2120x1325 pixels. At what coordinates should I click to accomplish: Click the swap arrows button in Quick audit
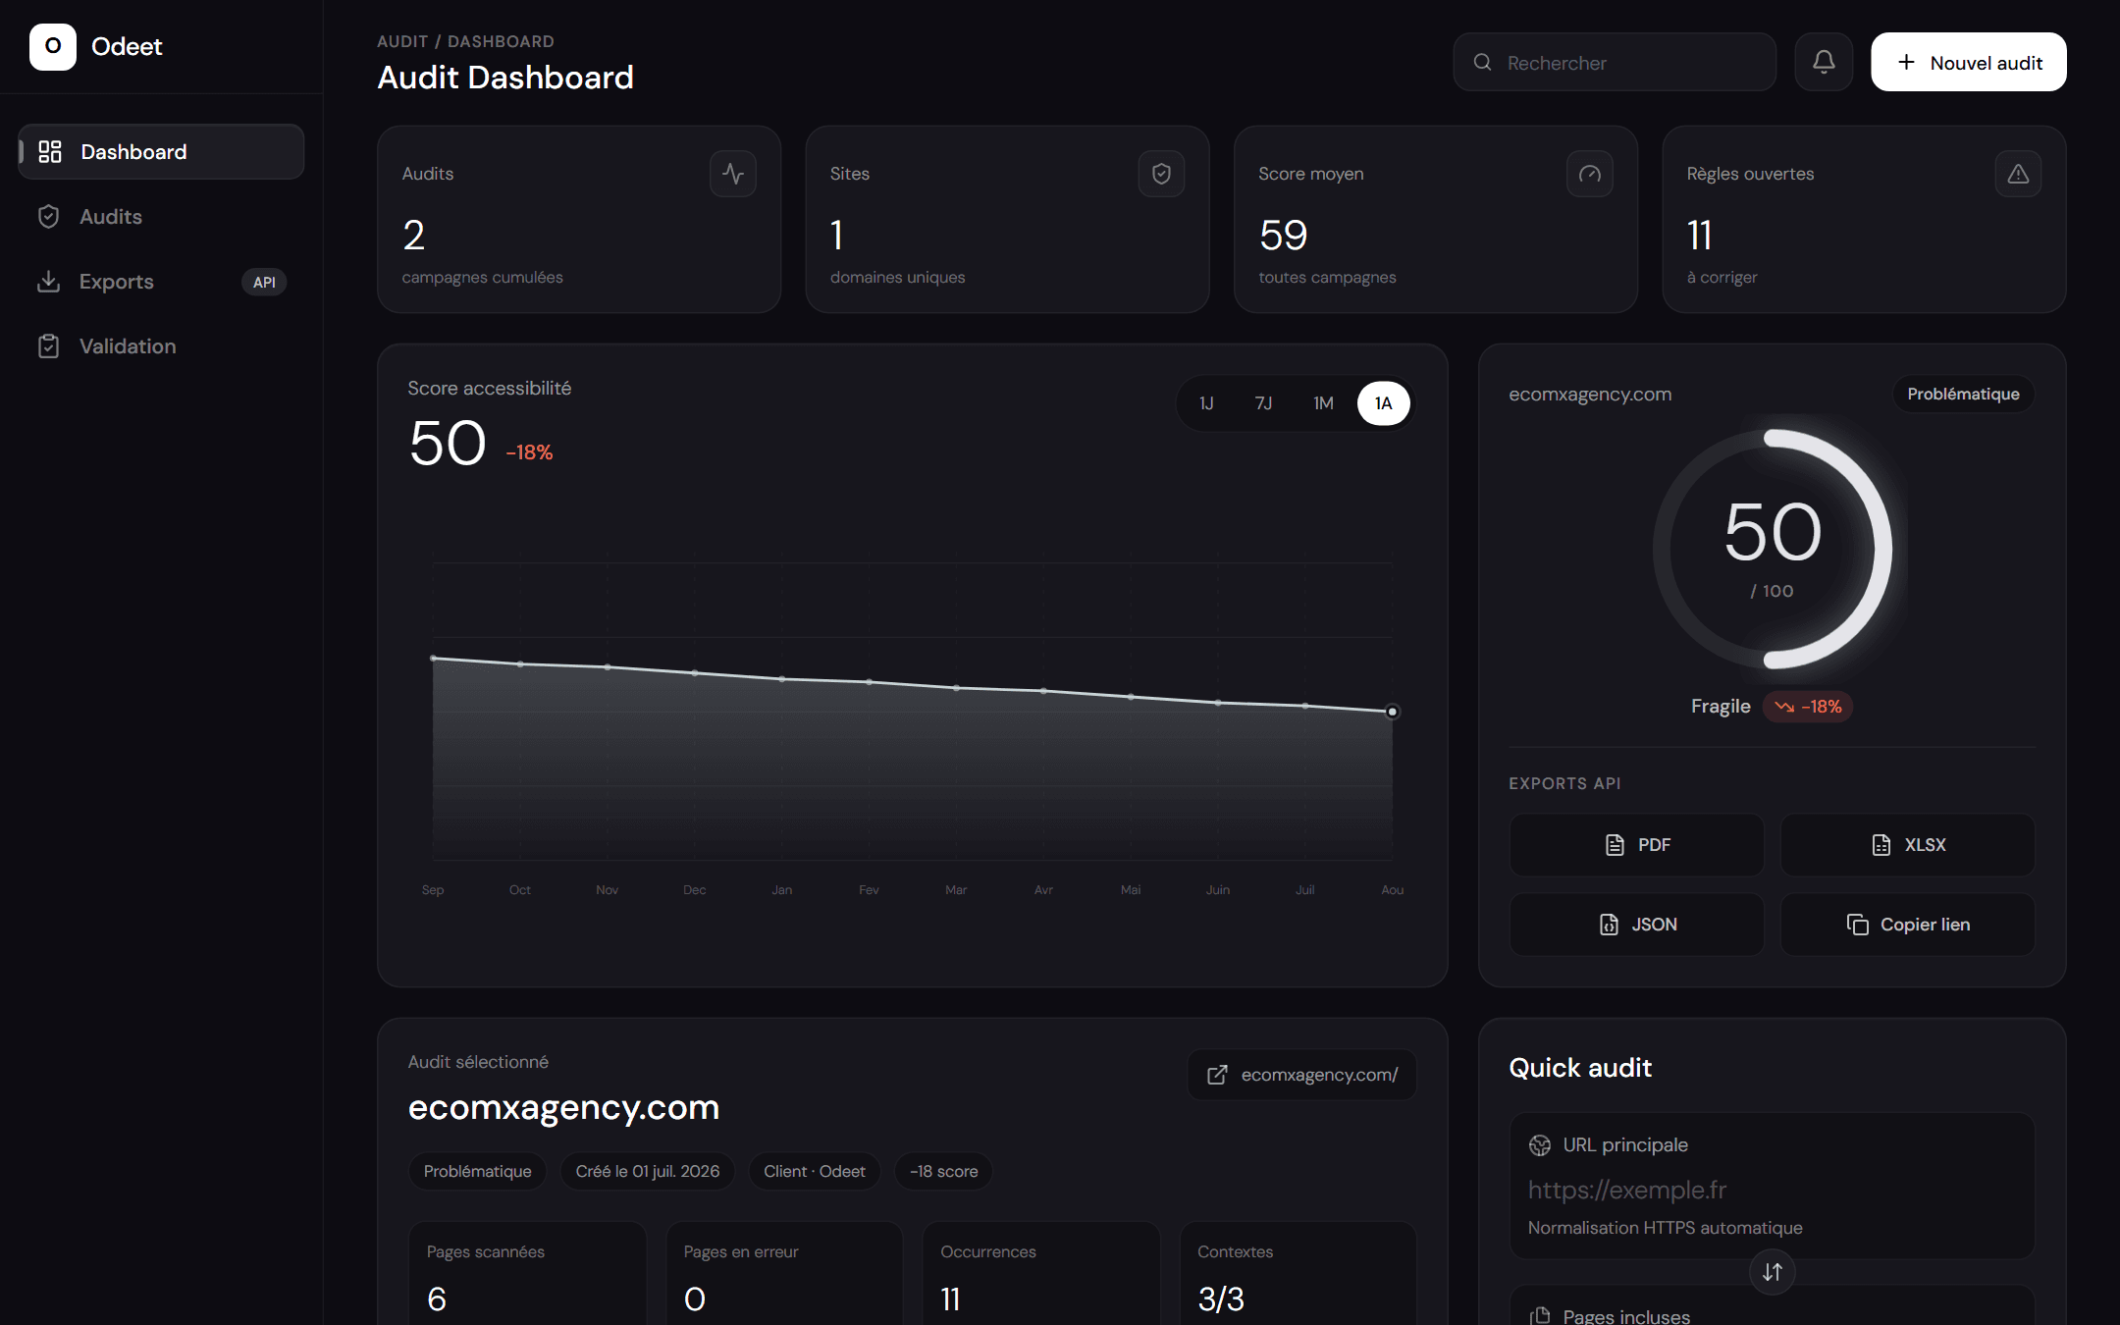(1773, 1272)
